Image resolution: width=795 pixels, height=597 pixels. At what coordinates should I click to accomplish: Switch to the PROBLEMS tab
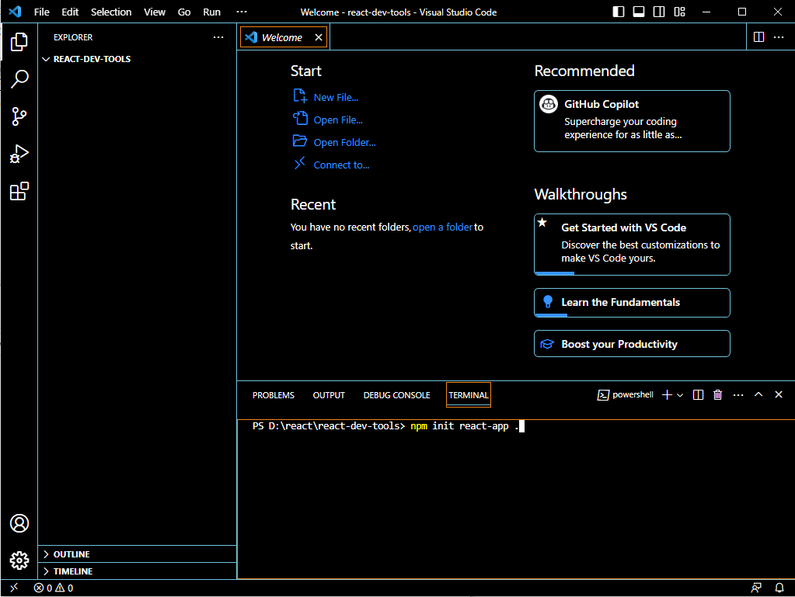[274, 395]
